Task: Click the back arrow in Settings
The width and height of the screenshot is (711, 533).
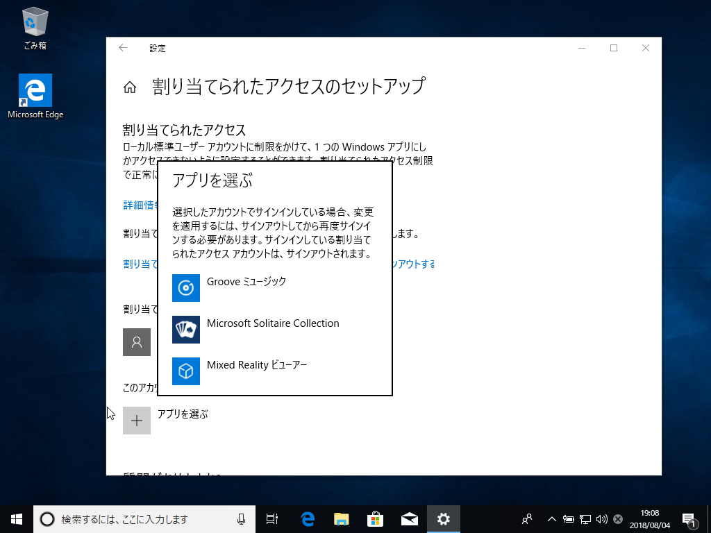Action: tap(123, 49)
